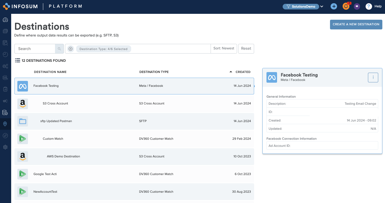Open the settings gear in sidebar
This screenshot has height=203, width=385.
tap(5, 147)
